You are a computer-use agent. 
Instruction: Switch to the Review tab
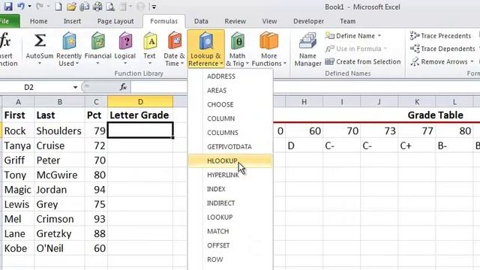tap(235, 21)
